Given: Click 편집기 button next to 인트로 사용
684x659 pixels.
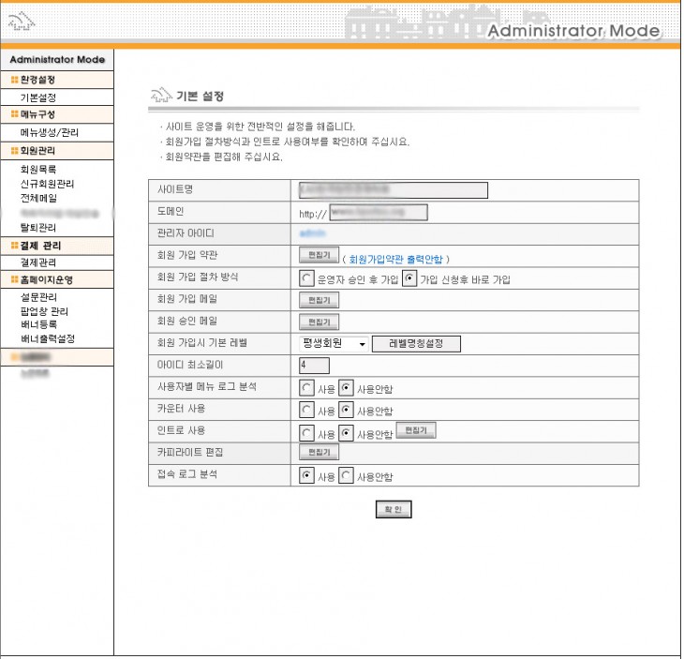Looking at the screenshot, I should [x=416, y=431].
